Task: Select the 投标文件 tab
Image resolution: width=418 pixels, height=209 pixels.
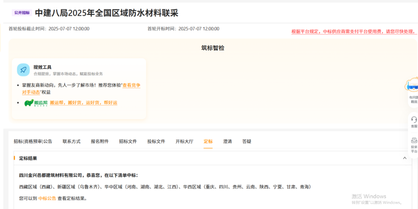Action: point(156,142)
